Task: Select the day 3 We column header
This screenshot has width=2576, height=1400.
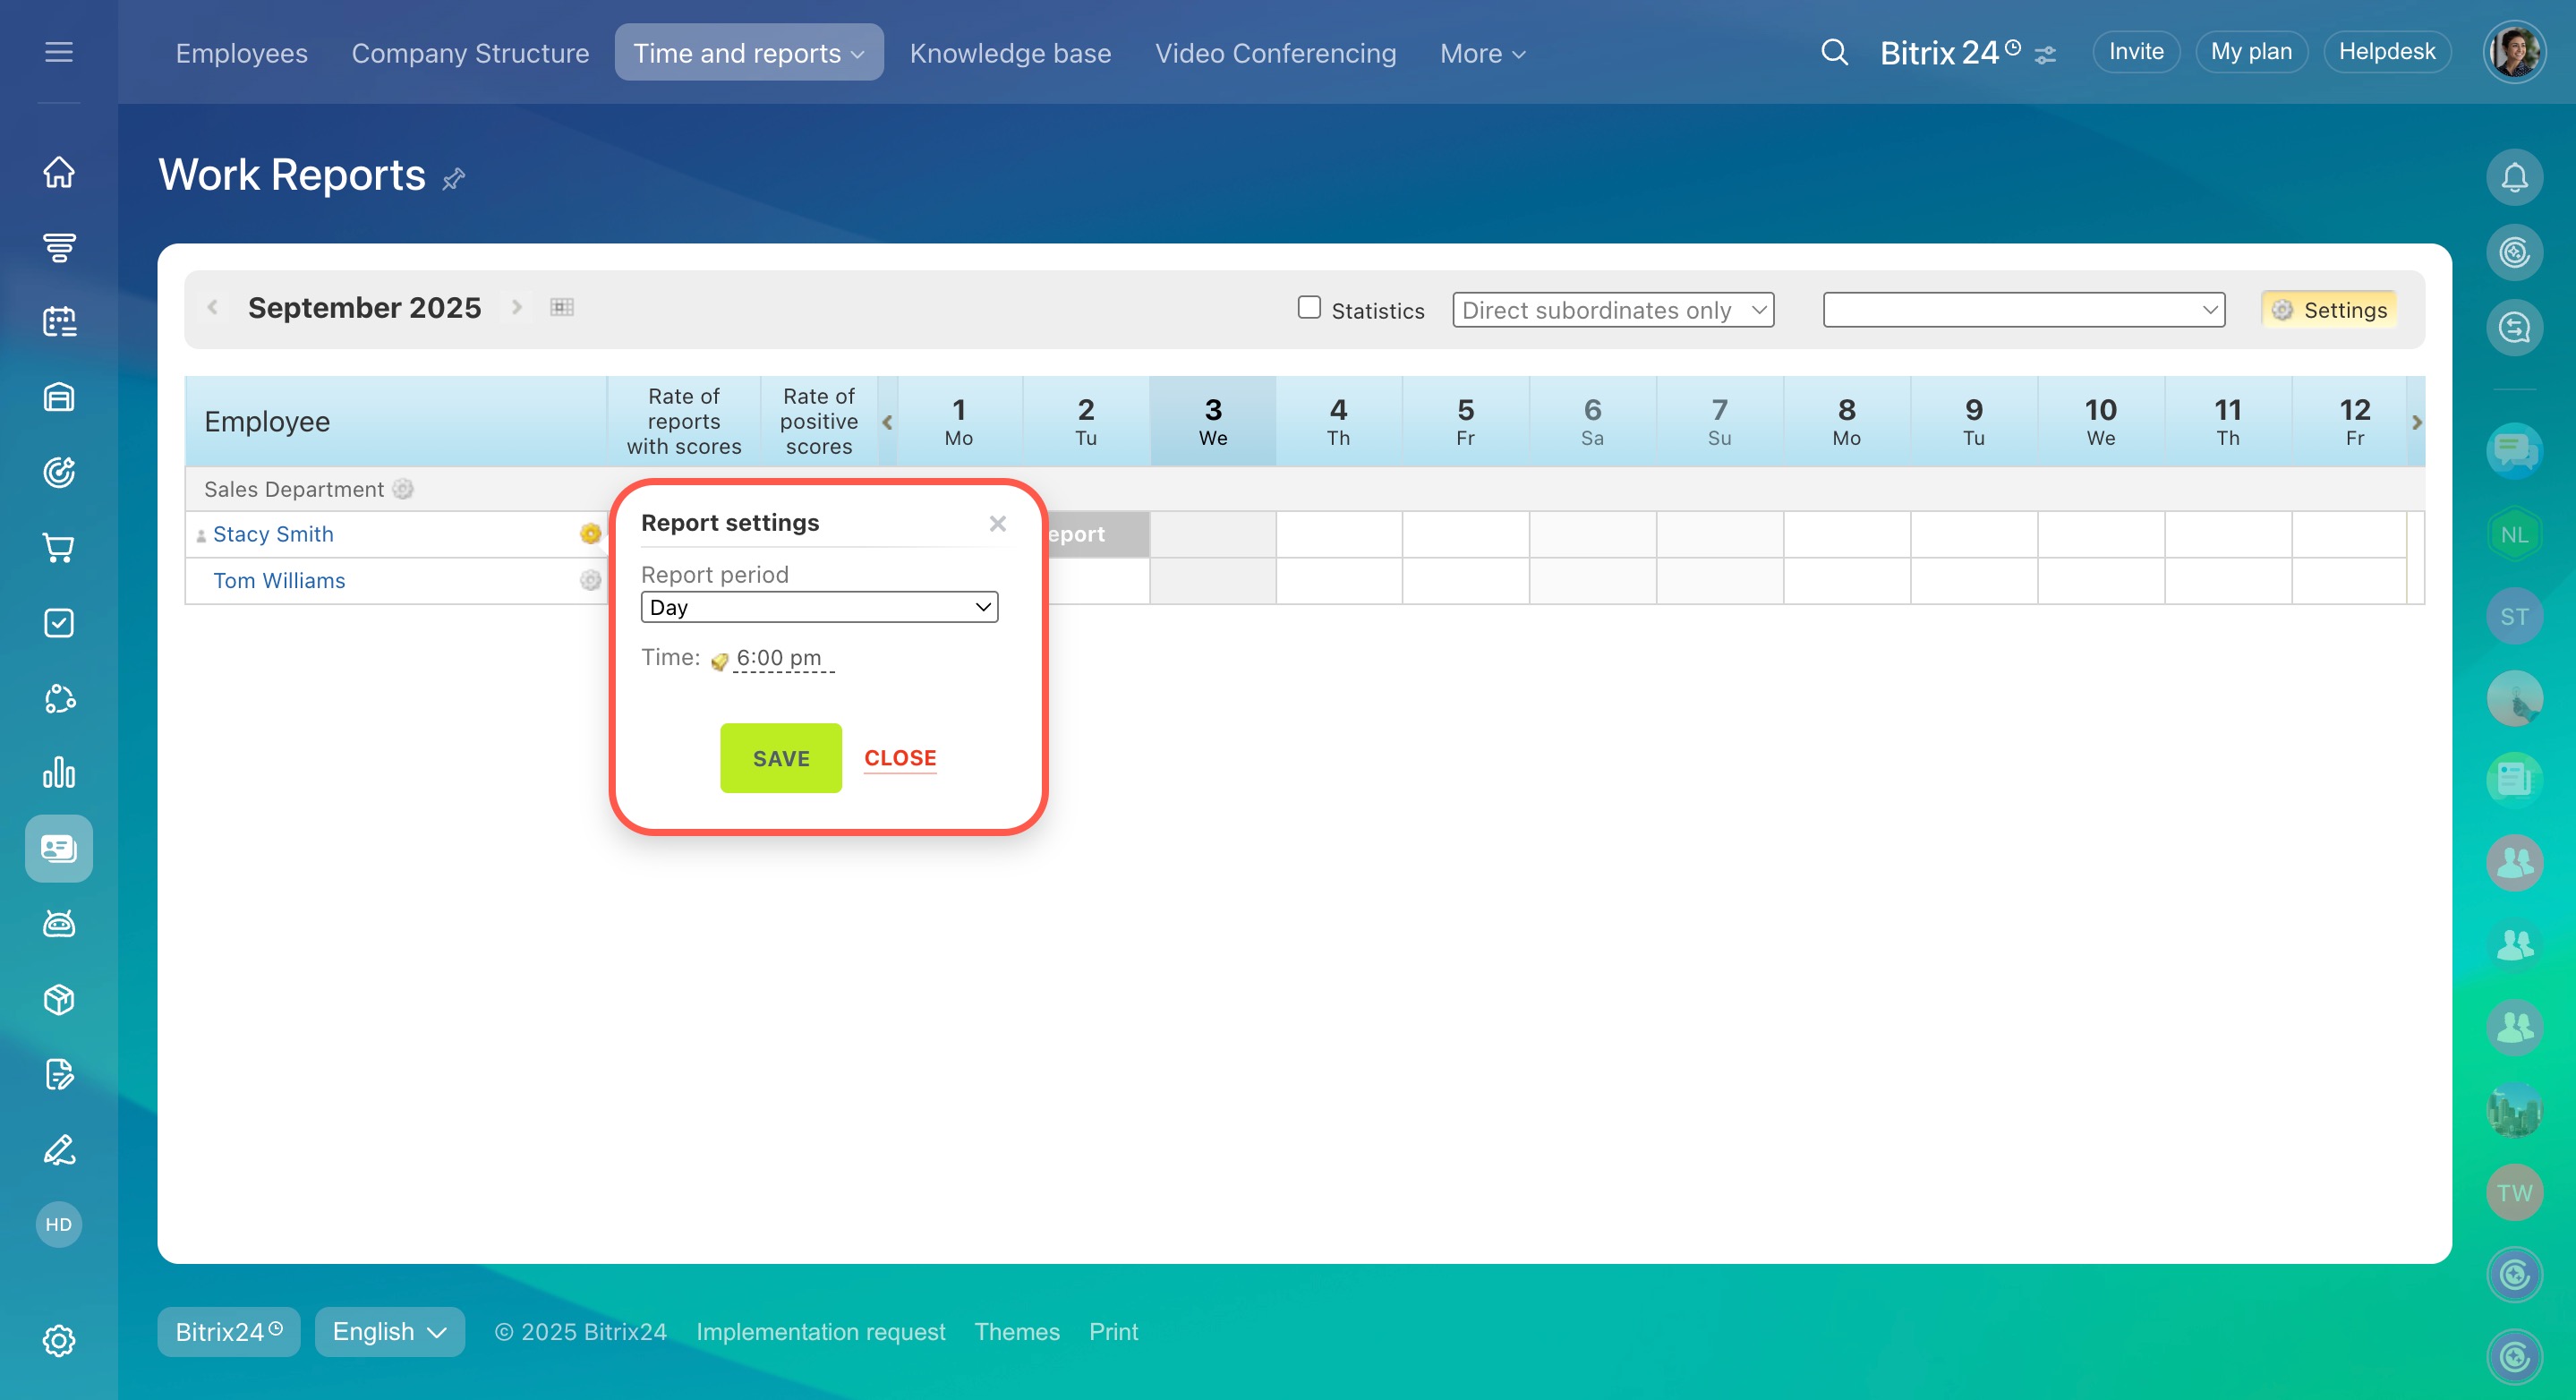Action: (x=1212, y=421)
